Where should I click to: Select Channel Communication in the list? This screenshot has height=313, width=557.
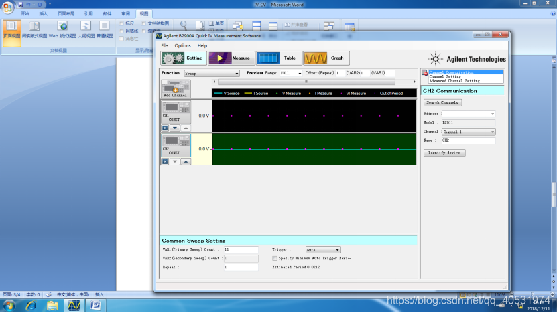coord(466,72)
